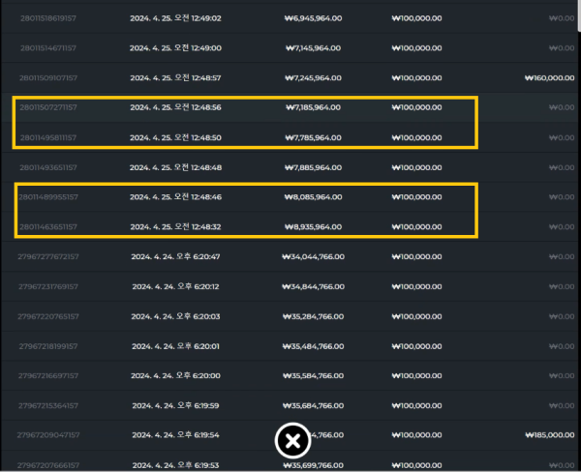The height and width of the screenshot is (472, 581).
Task: Select the balance ₩34,844,766.00
Action: pyautogui.click(x=313, y=286)
